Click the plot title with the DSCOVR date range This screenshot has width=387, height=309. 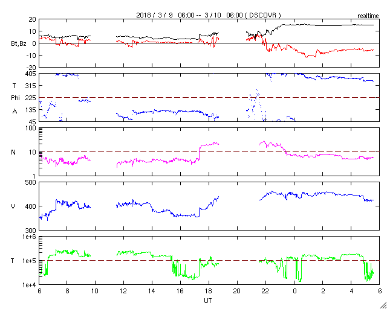(x=209, y=15)
